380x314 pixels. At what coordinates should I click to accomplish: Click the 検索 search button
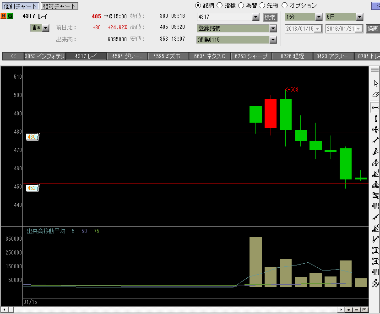click(270, 17)
